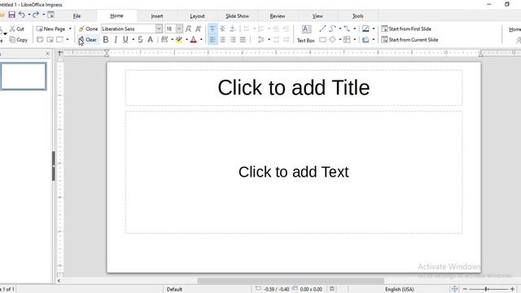
Task: Select the diamond basic shapes tool
Action: [332, 40]
